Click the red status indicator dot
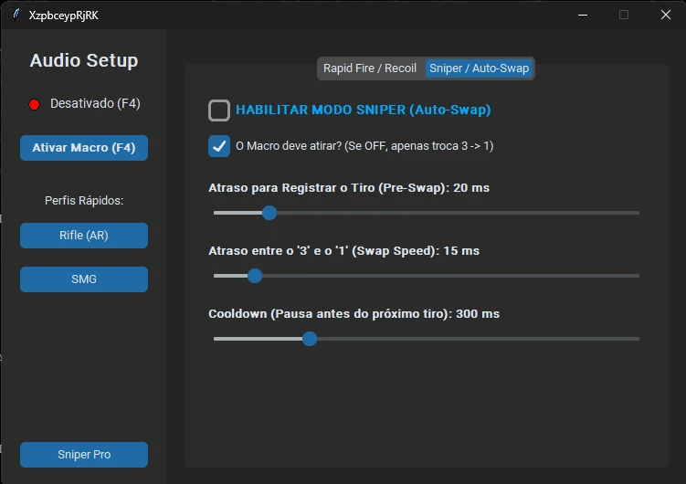This screenshot has width=686, height=484. coord(35,105)
